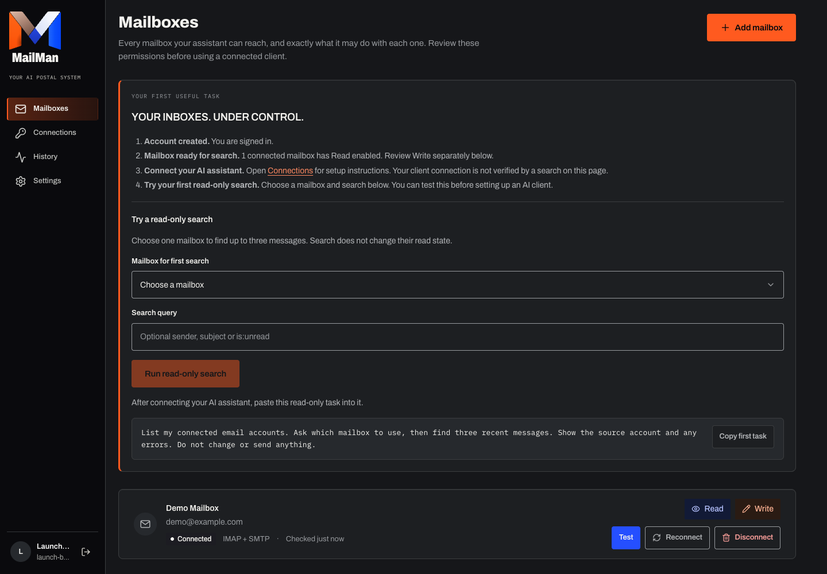Copy the first task prompt
The height and width of the screenshot is (574, 827).
743,437
